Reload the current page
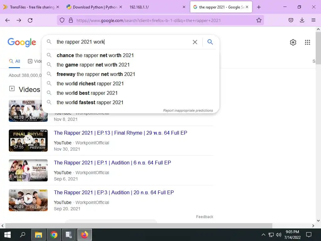 [30, 20]
